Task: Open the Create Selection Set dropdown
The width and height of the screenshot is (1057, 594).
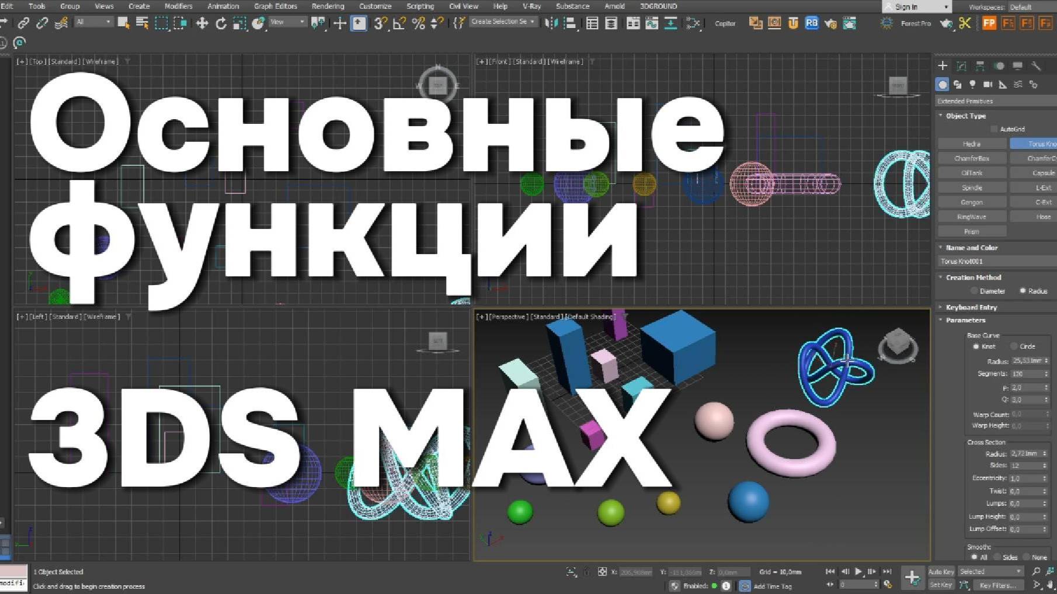Action: click(x=503, y=22)
